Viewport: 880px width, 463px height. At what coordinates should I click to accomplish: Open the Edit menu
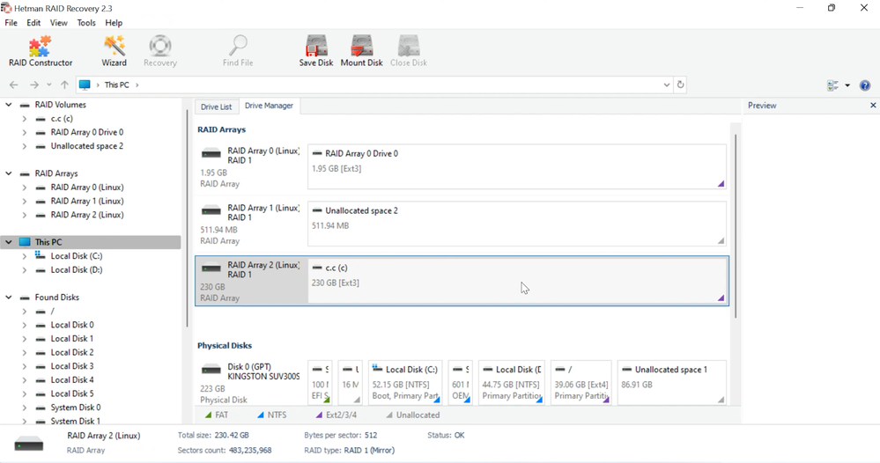33,23
